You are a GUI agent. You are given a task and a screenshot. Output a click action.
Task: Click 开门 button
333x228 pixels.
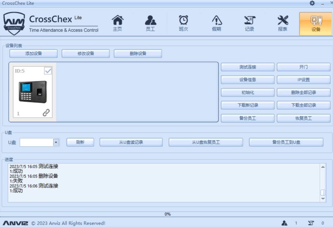point(304,67)
